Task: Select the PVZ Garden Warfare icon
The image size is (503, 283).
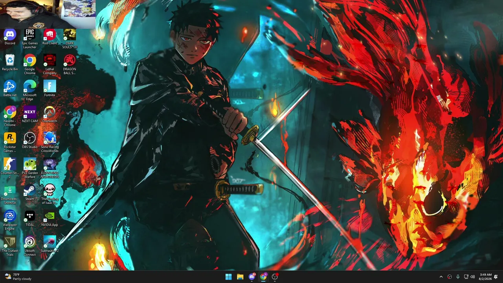Action: (29, 169)
